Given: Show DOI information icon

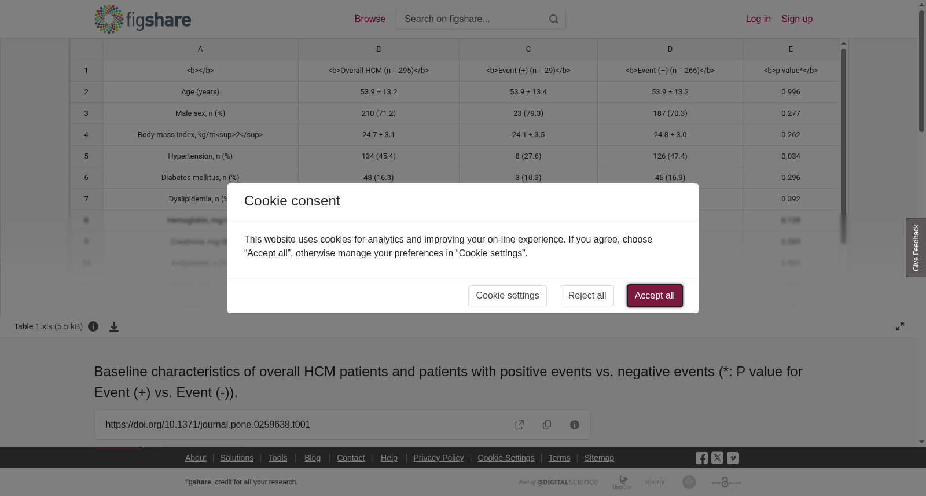Looking at the screenshot, I should 575,425.
